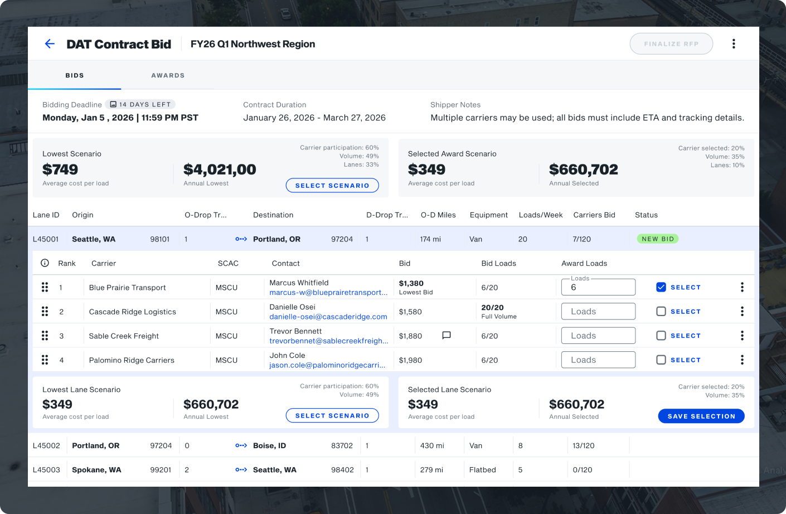Click the Status column header
Viewport: 786px width, 514px height.
tap(646, 215)
